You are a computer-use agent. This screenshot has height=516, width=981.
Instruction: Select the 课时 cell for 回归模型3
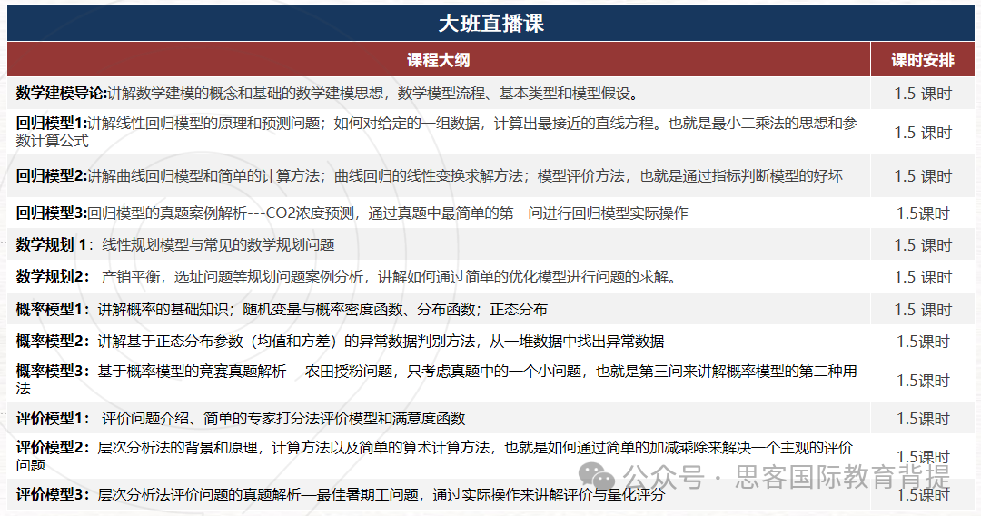922,213
